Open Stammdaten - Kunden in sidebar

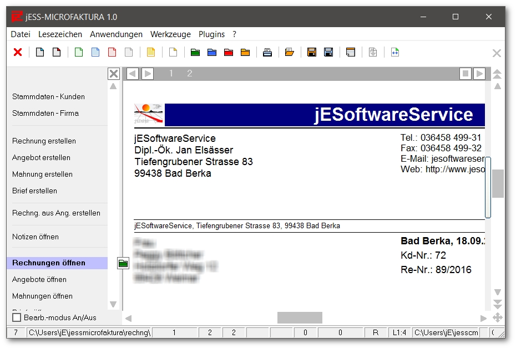click(x=48, y=96)
